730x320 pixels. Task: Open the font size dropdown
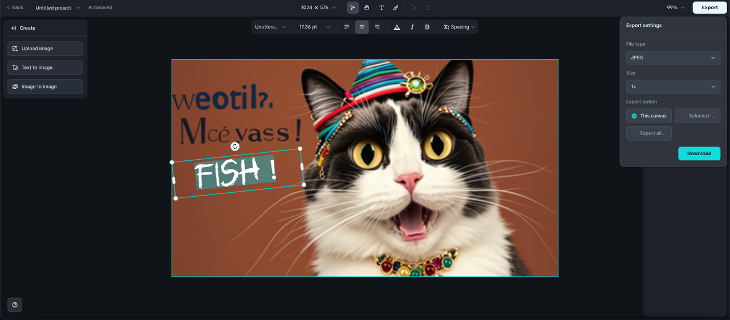[315, 27]
